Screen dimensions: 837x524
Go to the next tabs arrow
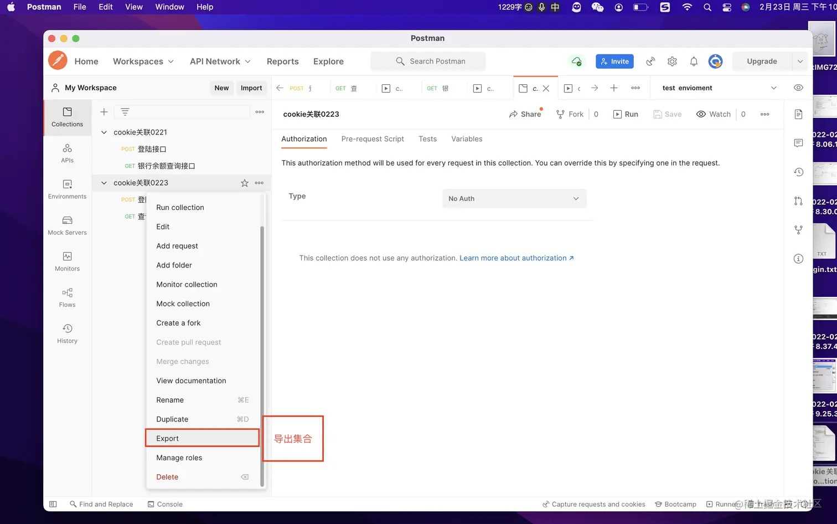click(x=595, y=88)
